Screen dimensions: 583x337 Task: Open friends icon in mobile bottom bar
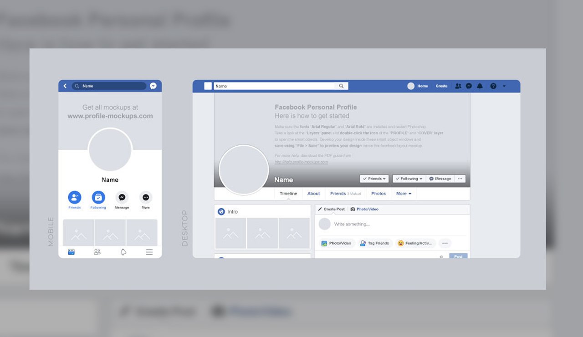(97, 252)
